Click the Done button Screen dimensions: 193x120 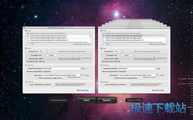coord(86,100)
